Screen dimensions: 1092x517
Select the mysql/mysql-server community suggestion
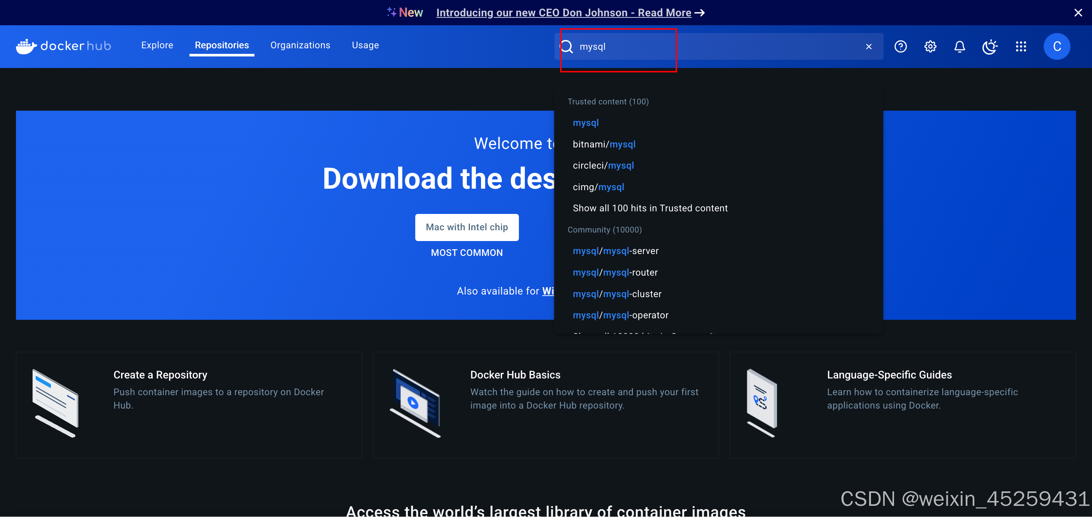coord(615,250)
